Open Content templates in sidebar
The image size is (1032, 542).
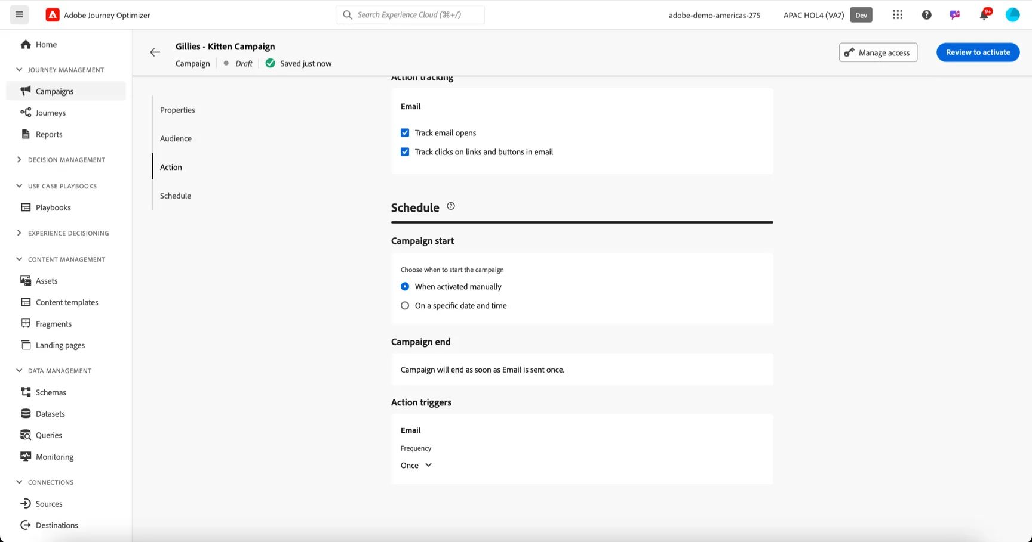point(66,302)
